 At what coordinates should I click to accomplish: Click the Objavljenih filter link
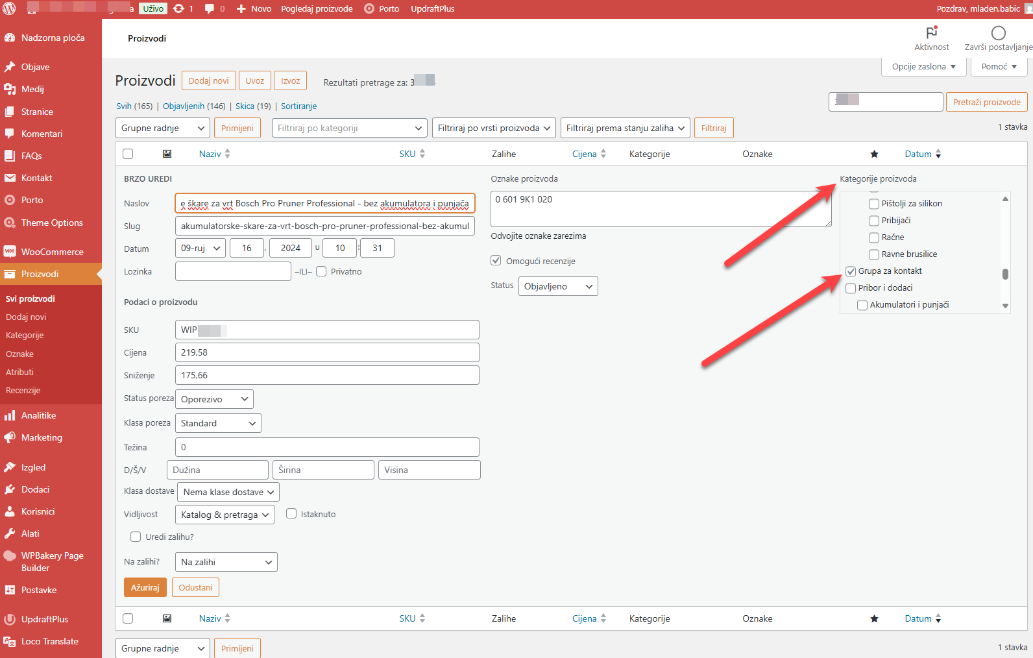pos(194,106)
